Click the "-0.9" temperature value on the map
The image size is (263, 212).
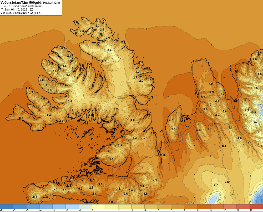click(254, 112)
